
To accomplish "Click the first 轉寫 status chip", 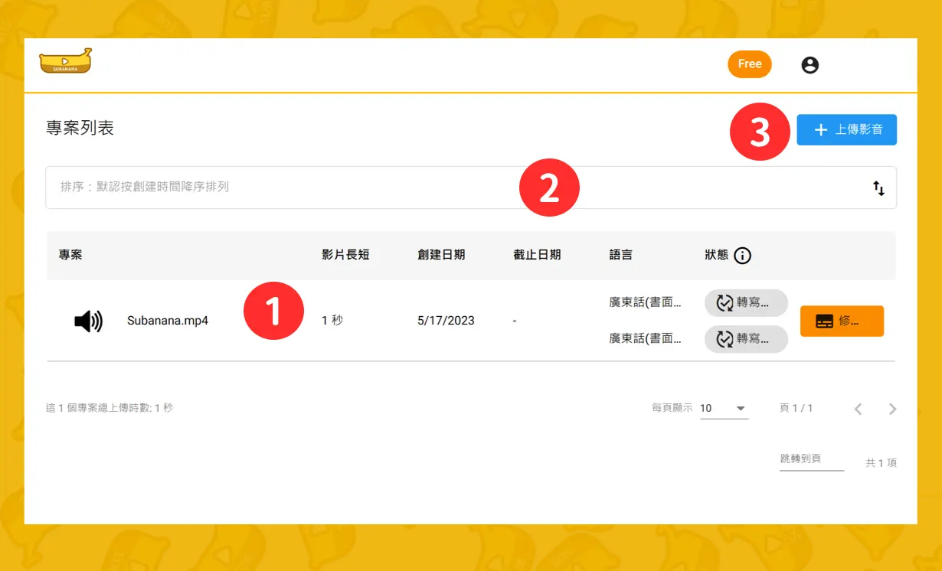I will pos(746,303).
